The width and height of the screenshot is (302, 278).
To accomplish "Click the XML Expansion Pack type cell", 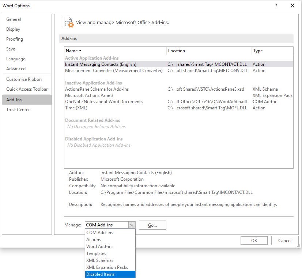I will [272, 95].
